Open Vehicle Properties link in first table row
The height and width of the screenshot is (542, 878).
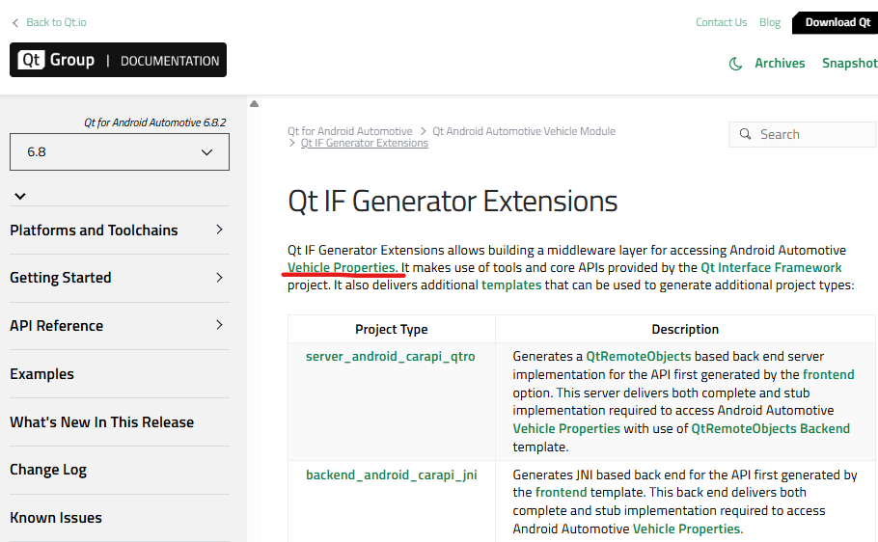coord(566,429)
